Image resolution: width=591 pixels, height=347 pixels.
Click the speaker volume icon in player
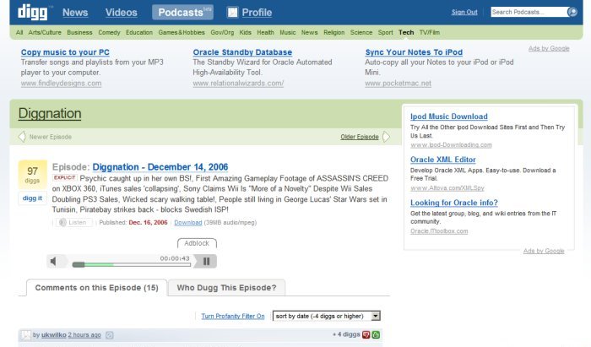53,261
